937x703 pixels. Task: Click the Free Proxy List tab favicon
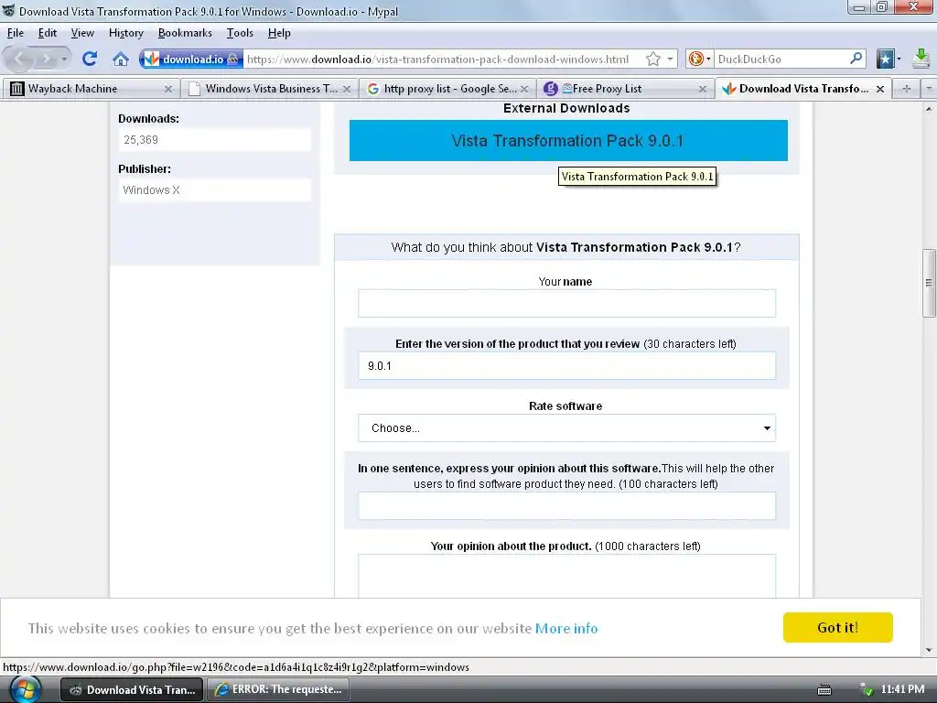[x=550, y=89]
